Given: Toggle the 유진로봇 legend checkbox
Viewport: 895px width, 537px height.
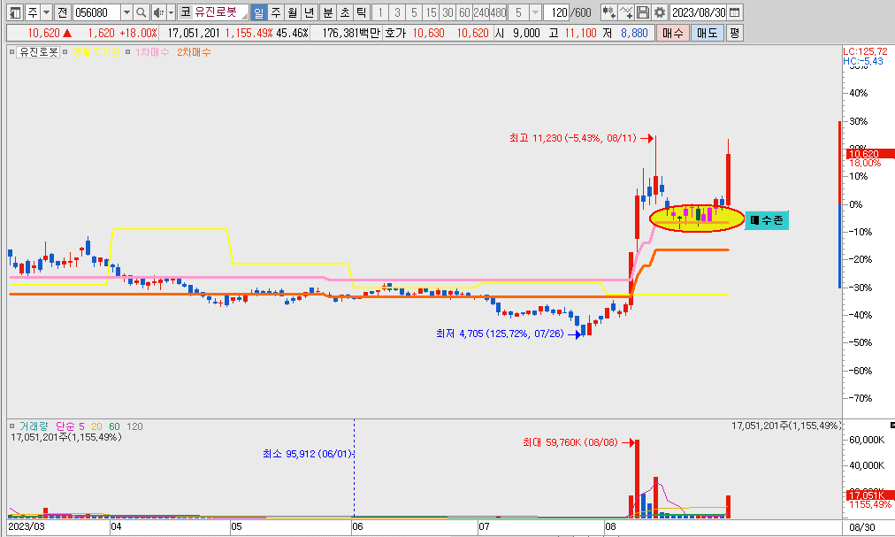Looking at the screenshot, I should click(13, 52).
